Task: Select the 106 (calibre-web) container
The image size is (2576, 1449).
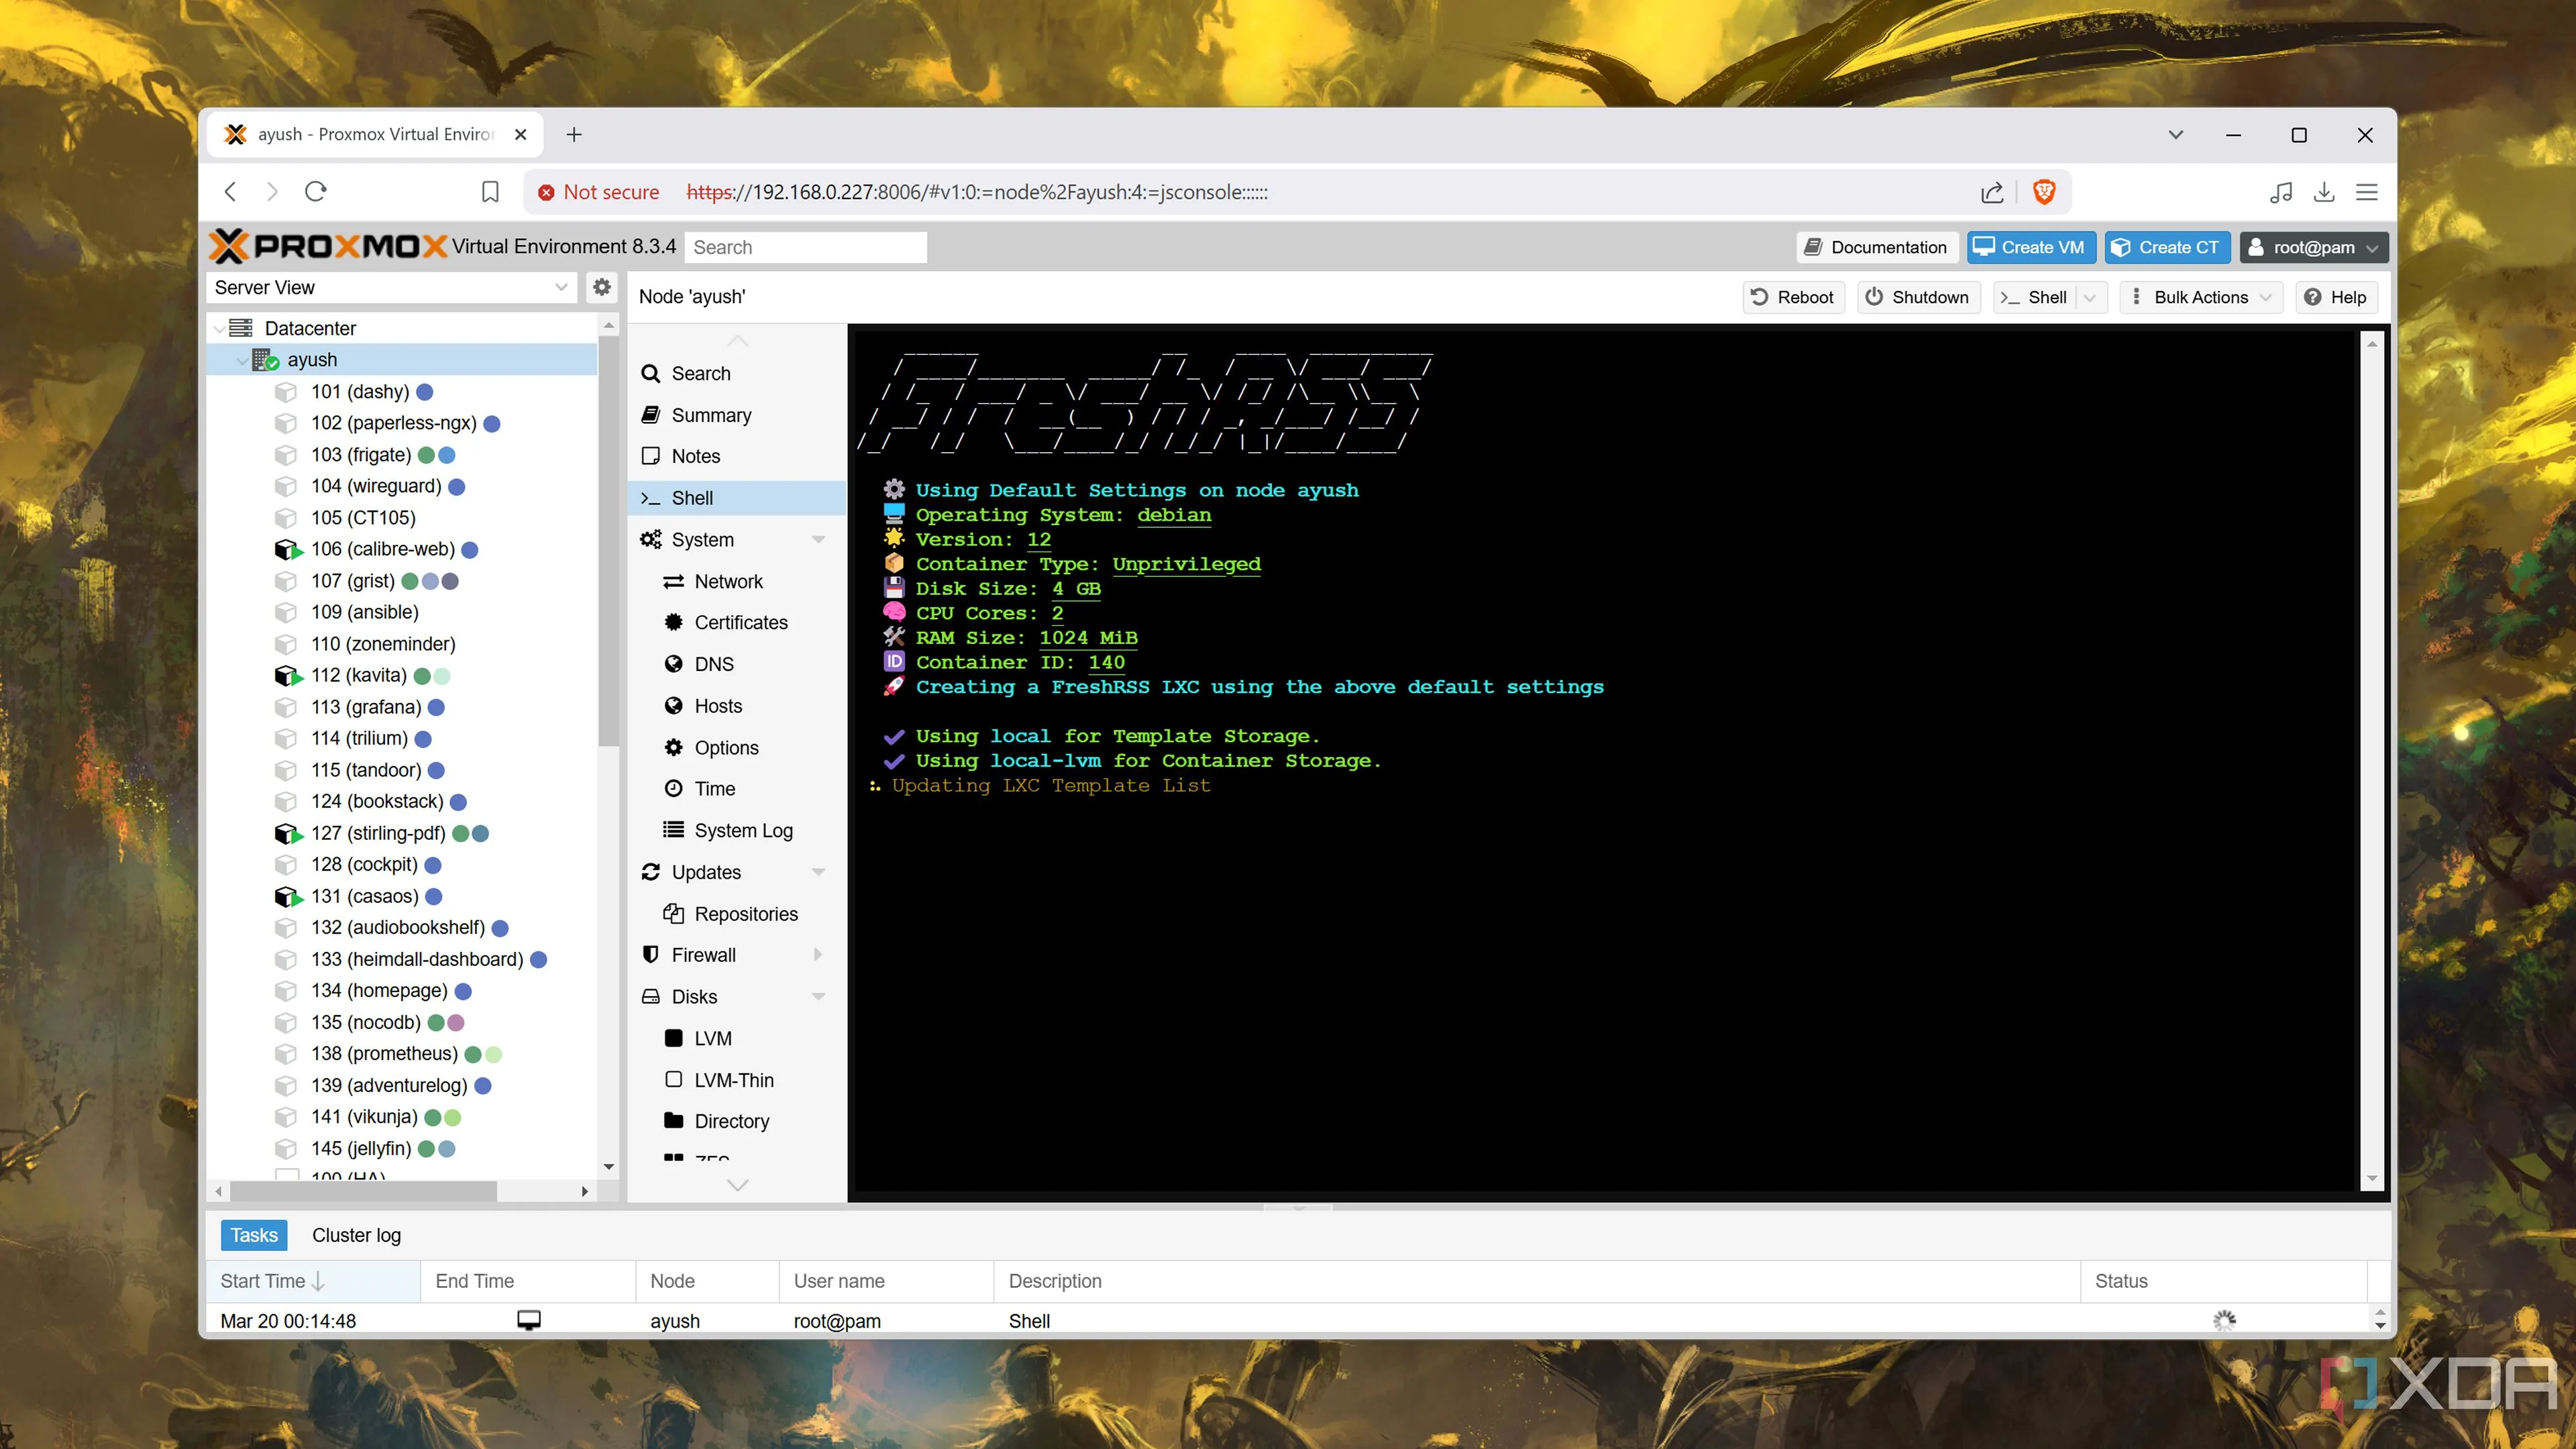Action: pos(382,549)
